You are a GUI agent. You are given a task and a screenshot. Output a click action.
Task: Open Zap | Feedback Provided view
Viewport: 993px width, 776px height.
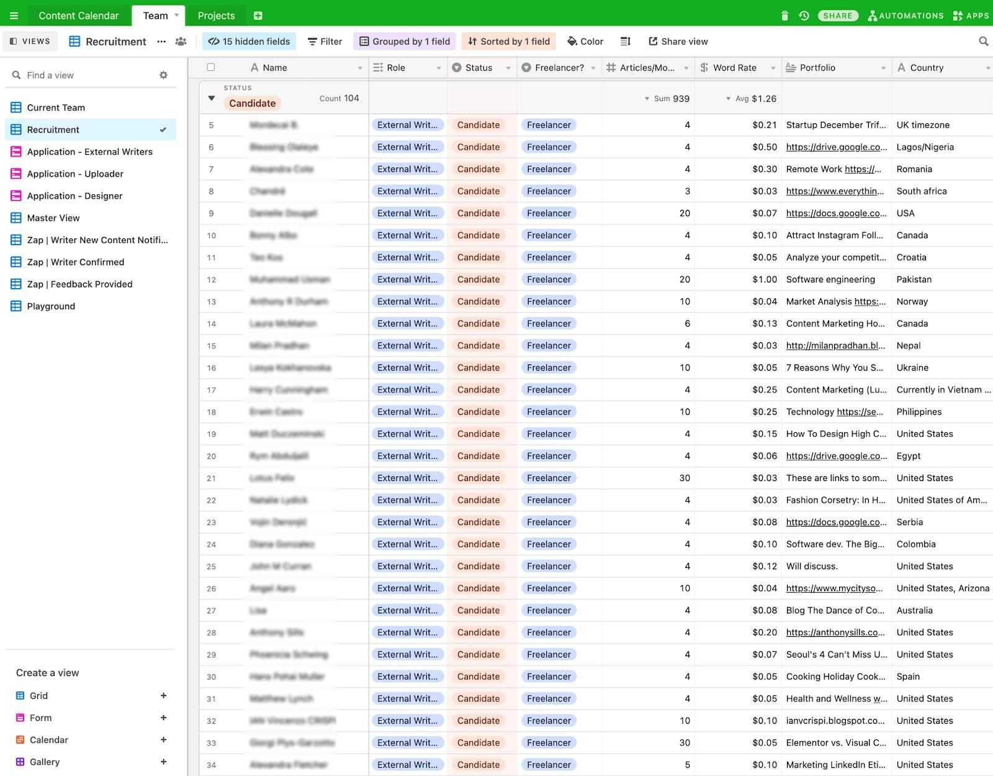tap(91, 284)
